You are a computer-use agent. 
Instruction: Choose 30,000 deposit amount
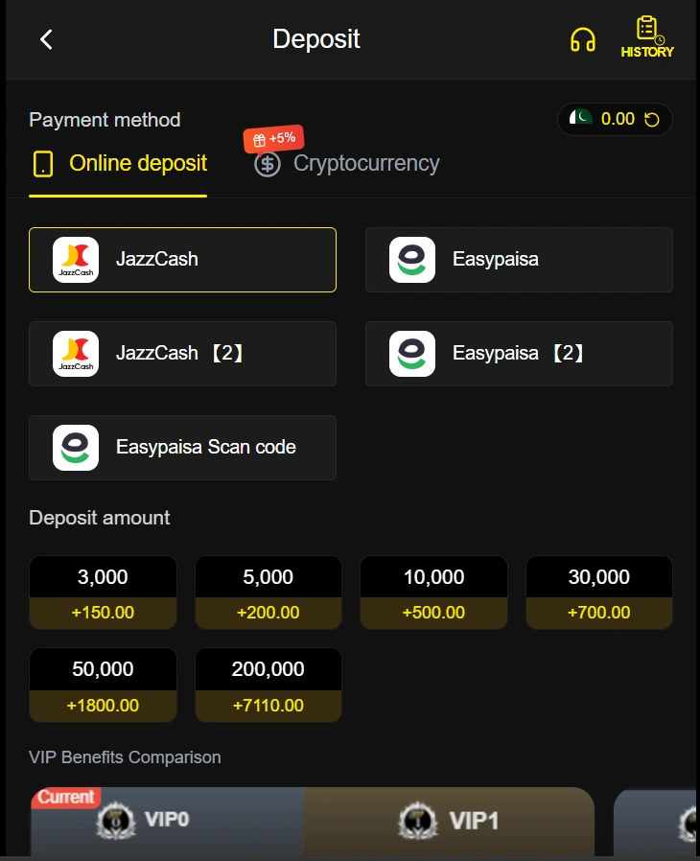(599, 593)
